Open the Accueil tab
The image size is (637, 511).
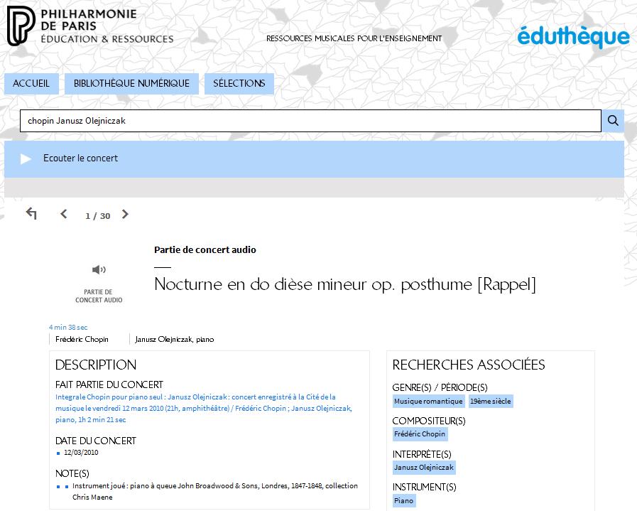pyautogui.click(x=31, y=84)
